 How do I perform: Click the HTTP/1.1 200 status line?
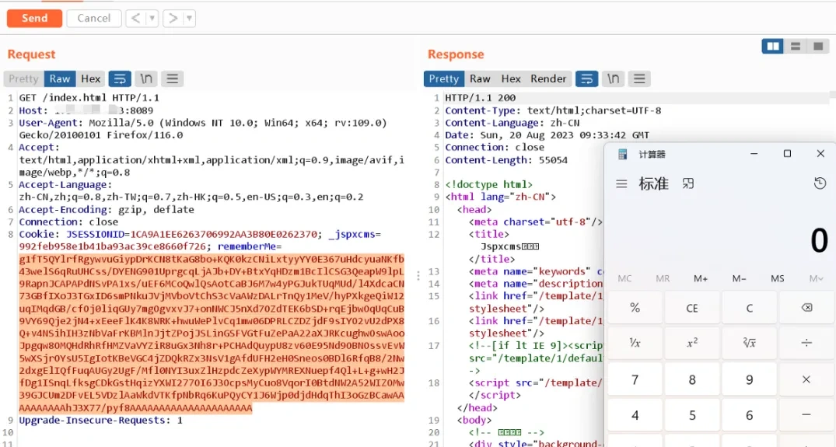(x=481, y=97)
